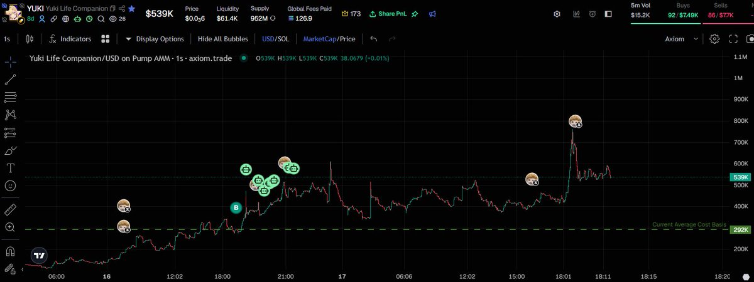Image resolution: width=754 pixels, height=282 pixels.
Task: Redo the chart action
Action: (x=392, y=39)
